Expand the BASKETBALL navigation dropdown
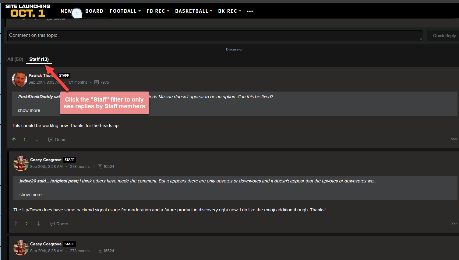Screen dimensions: 459x260 point(193,11)
